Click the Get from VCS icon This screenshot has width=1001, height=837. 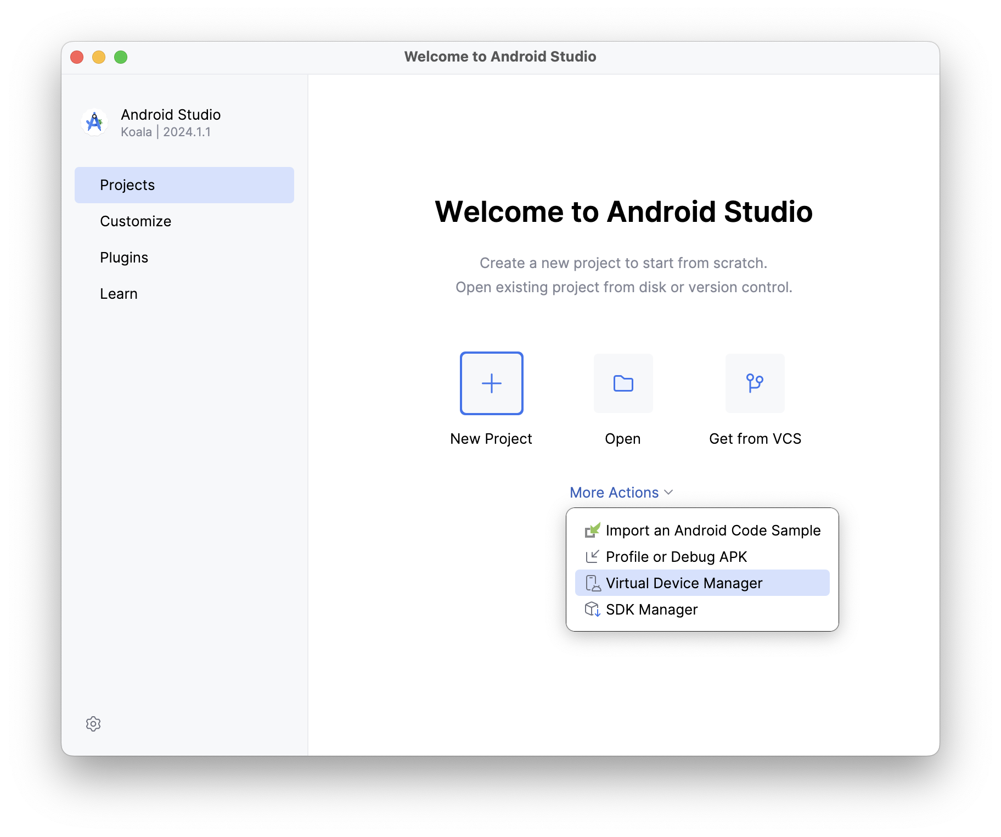pyautogui.click(x=755, y=383)
